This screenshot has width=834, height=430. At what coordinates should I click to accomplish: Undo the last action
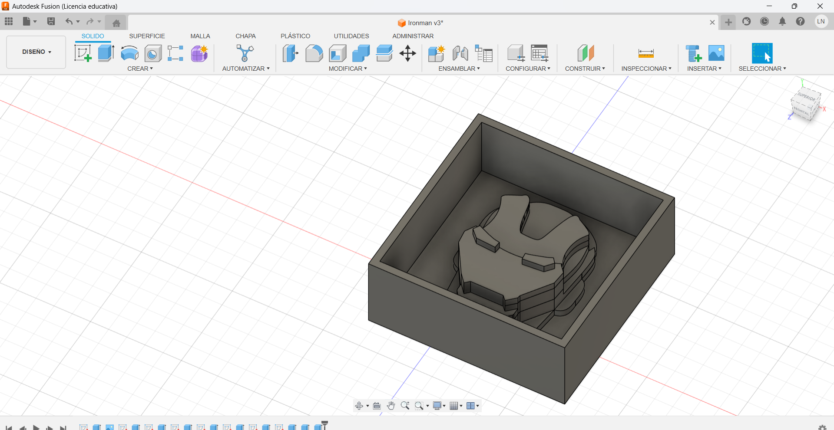[x=69, y=21]
